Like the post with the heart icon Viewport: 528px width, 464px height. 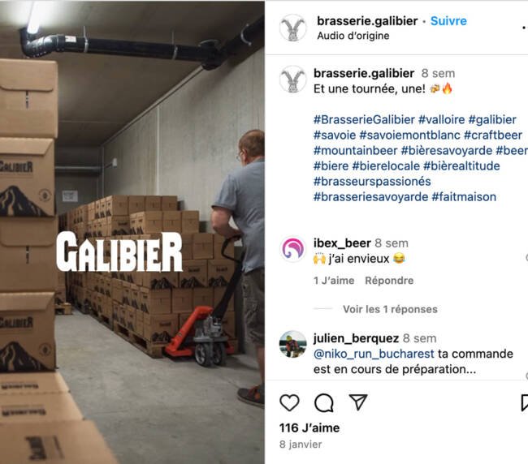coord(290,402)
